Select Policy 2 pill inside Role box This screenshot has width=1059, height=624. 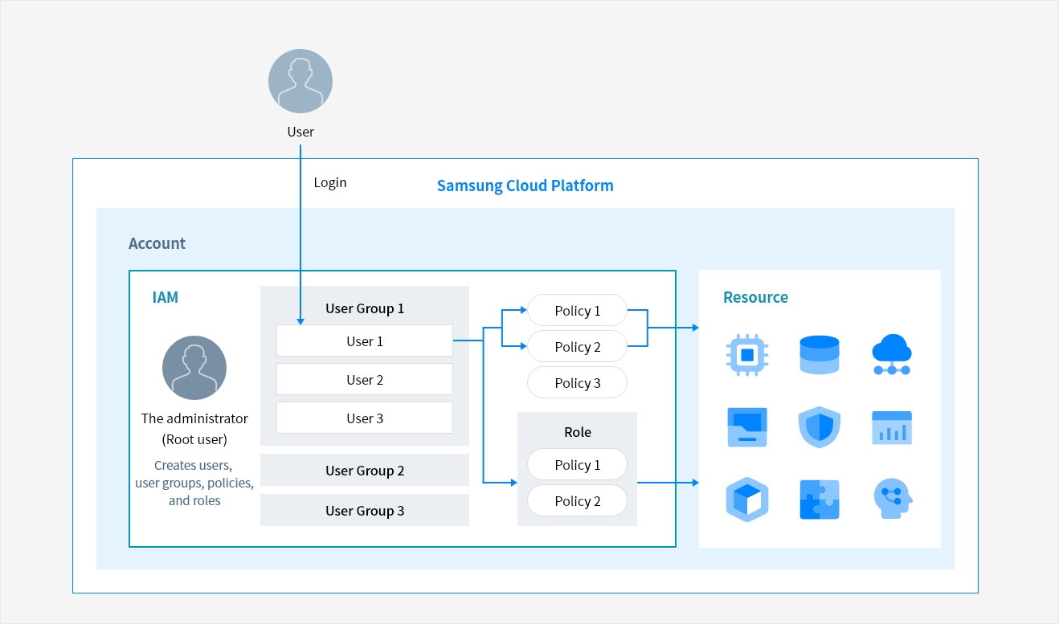pyautogui.click(x=577, y=500)
